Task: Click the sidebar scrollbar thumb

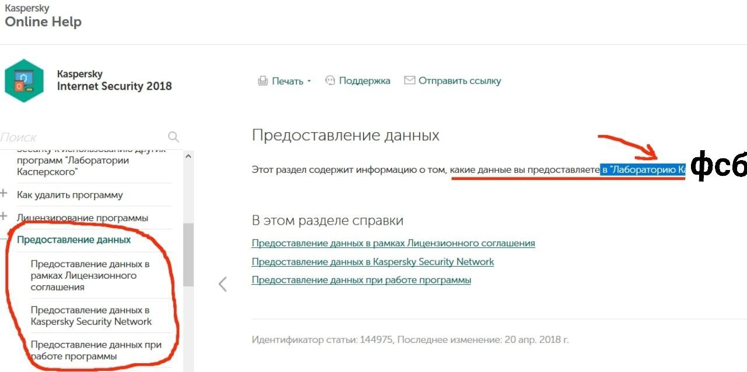Action: coord(188,255)
